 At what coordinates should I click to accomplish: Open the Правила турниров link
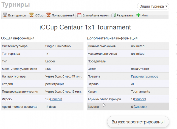(144, 76)
